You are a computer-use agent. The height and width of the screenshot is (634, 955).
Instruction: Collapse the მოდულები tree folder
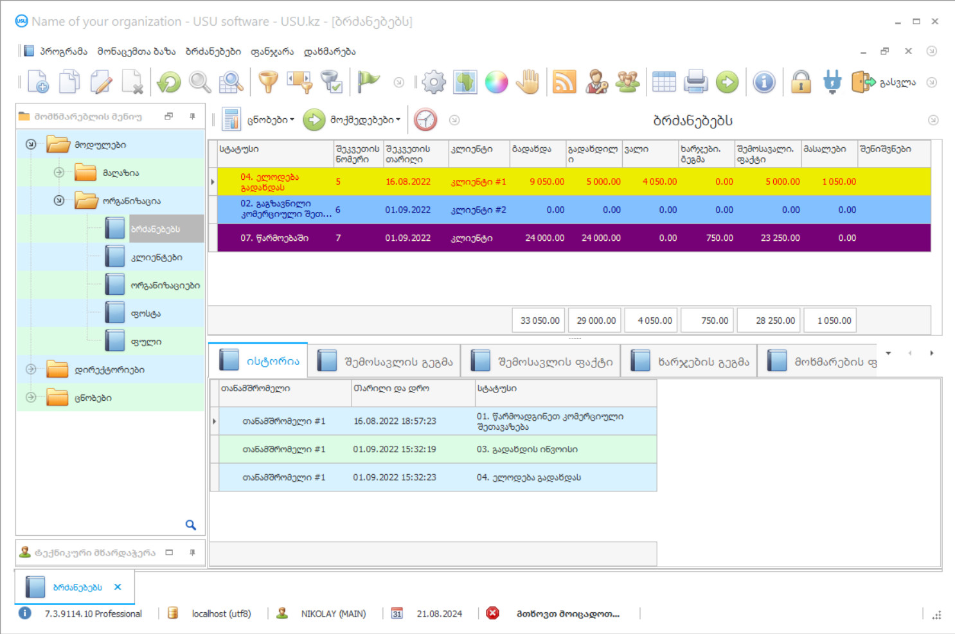pyautogui.click(x=31, y=145)
